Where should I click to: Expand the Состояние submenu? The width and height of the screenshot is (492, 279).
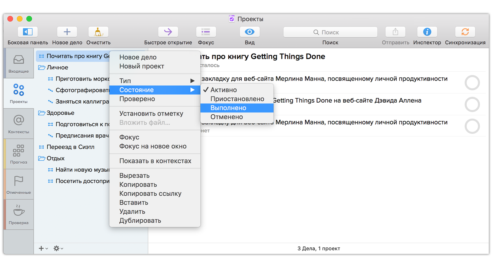pyautogui.click(x=155, y=90)
